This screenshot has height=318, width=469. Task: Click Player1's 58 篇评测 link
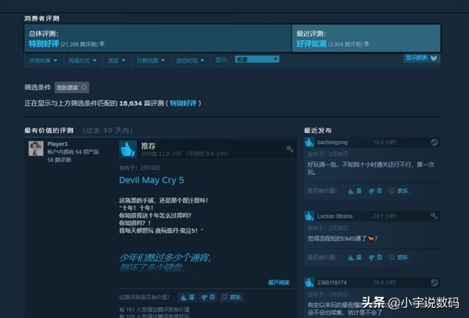click(59, 160)
